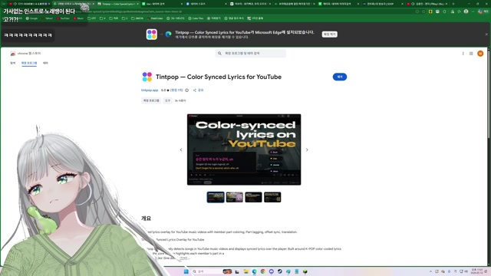491x276 pixels.
Task: Click the magnifier icon in store search
Action: (x=219, y=53)
